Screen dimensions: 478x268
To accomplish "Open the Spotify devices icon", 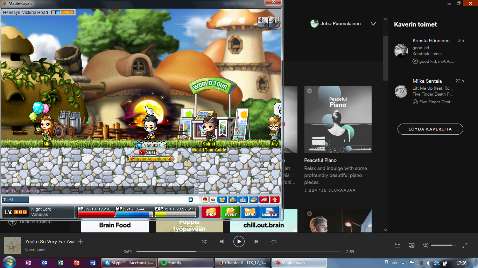I will click(x=412, y=245).
